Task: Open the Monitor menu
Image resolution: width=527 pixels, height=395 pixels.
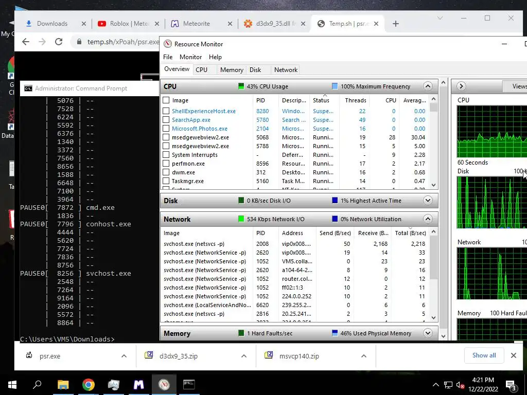Action: [190, 57]
